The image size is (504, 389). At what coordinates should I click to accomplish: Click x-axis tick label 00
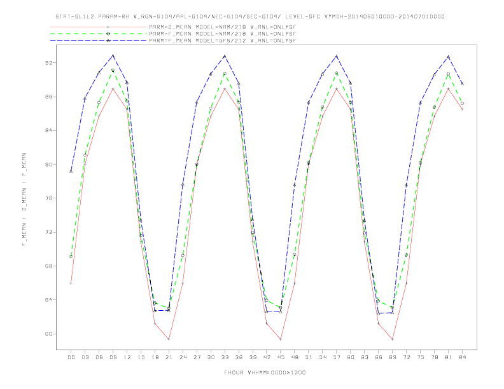click(71, 357)
